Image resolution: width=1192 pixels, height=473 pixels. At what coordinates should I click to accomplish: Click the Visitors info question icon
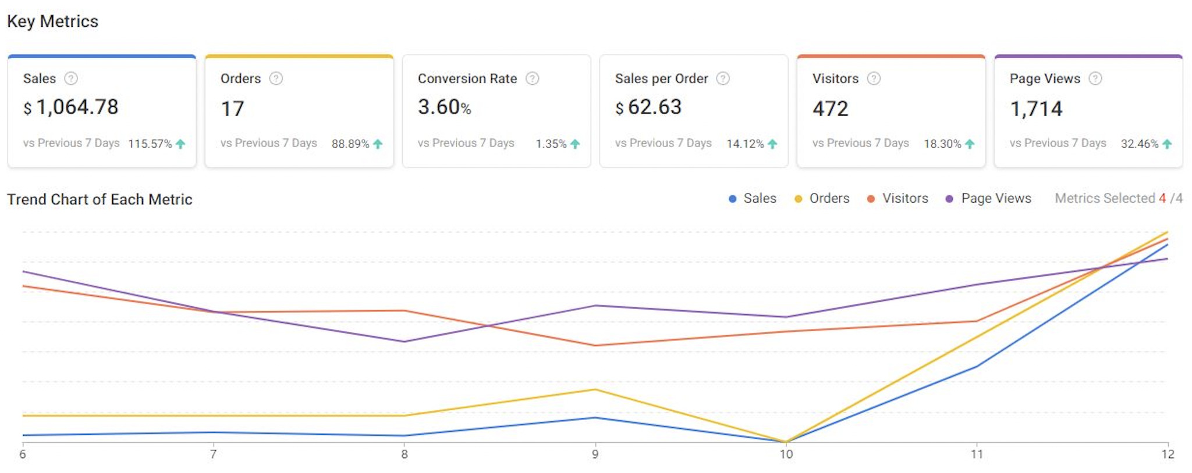[874, 78]
